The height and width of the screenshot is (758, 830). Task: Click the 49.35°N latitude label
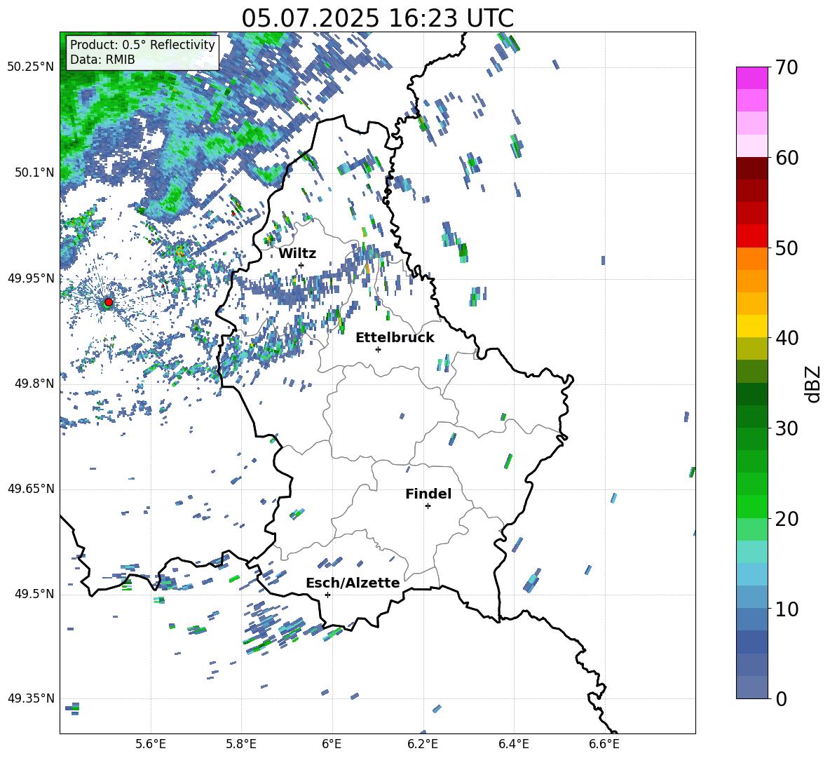(x=31, y=698)
